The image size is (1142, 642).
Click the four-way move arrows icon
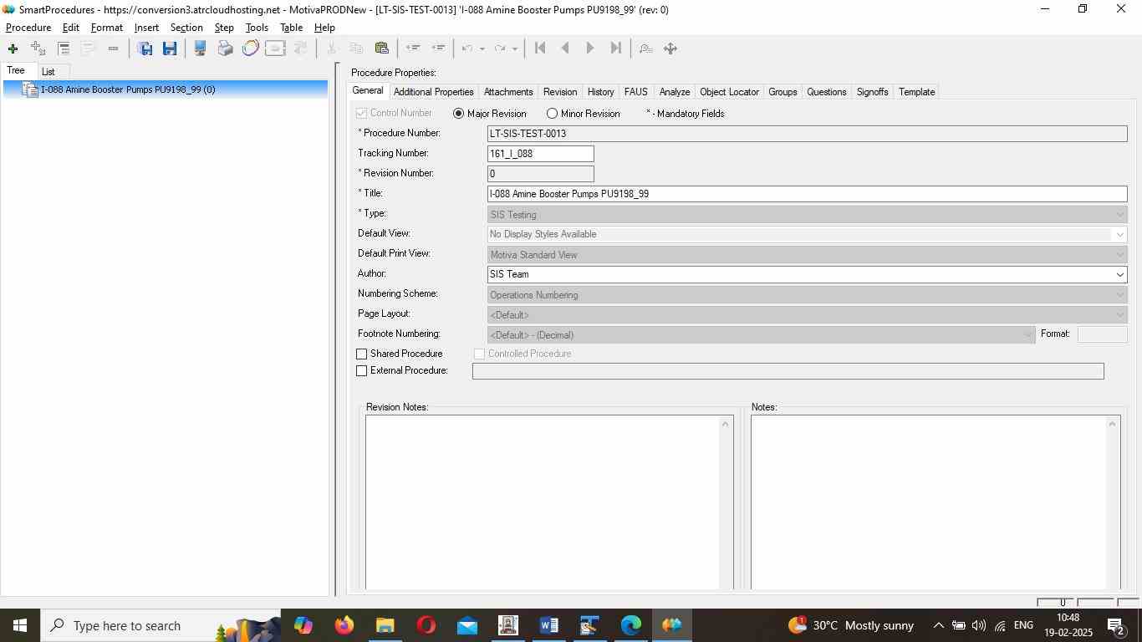pyautogui.click(x=670, y=48)
